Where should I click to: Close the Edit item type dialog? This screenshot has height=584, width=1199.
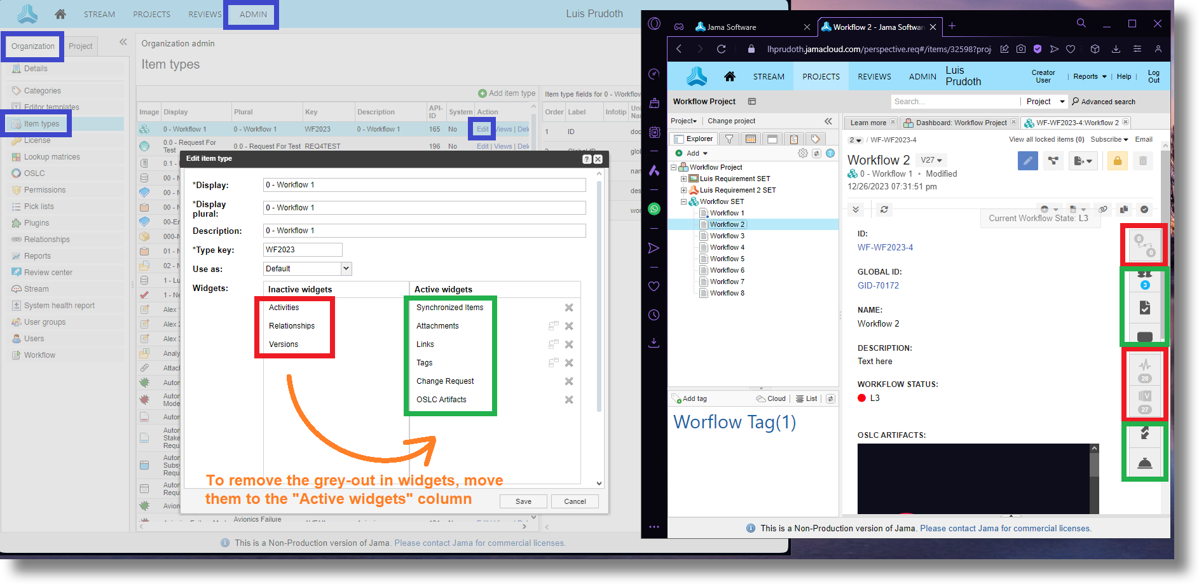click(598, 159)
